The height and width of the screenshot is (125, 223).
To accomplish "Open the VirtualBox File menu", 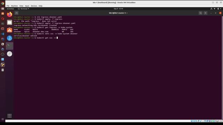I will pos(8,6).
